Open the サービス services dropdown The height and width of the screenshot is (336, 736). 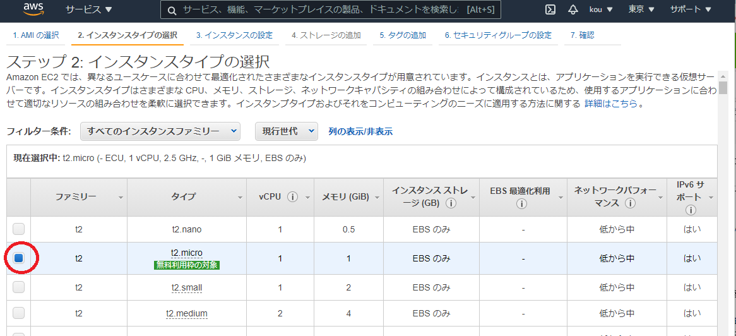[x=89, y=9]
